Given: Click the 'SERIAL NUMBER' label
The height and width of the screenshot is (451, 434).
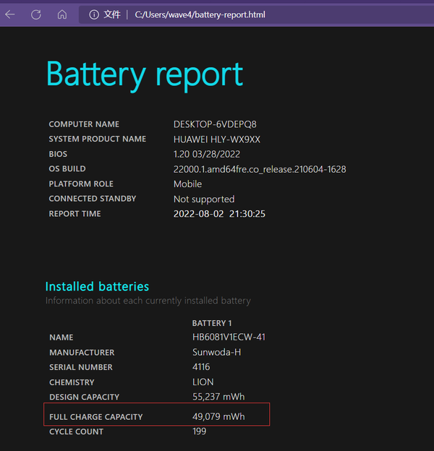Looking at the screenshot, I should tap(81, 367).
